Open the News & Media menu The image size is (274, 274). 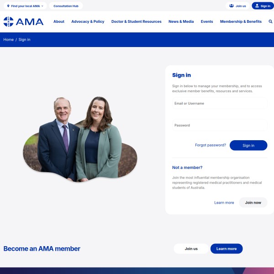181,21
